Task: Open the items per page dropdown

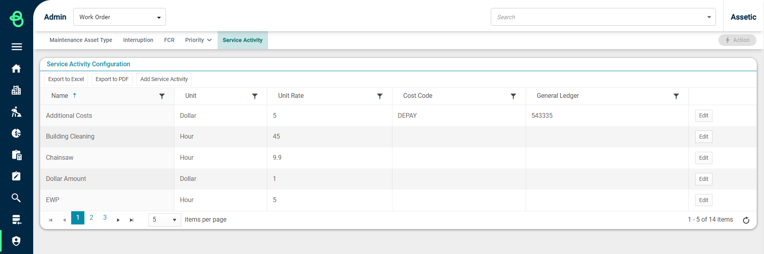Action: [x=164, y=220]
